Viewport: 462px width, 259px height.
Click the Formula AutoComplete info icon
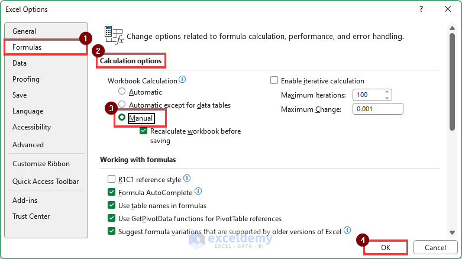point(198,192)
